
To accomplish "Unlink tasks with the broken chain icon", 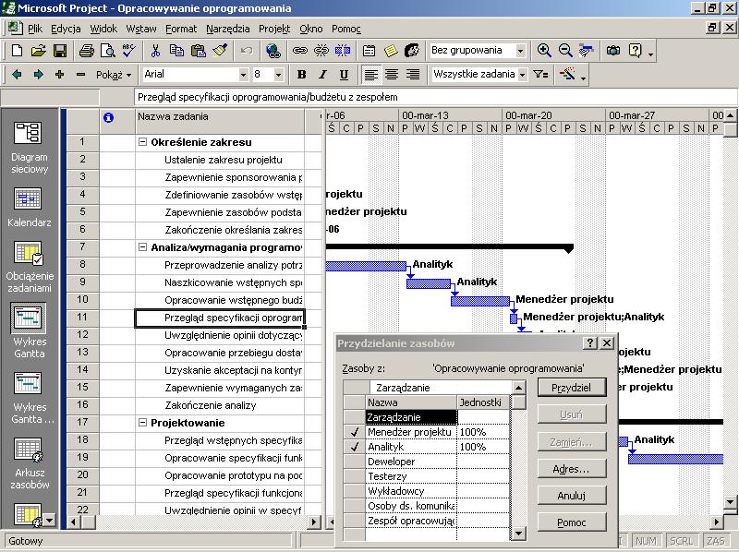I will click(321, 51).
